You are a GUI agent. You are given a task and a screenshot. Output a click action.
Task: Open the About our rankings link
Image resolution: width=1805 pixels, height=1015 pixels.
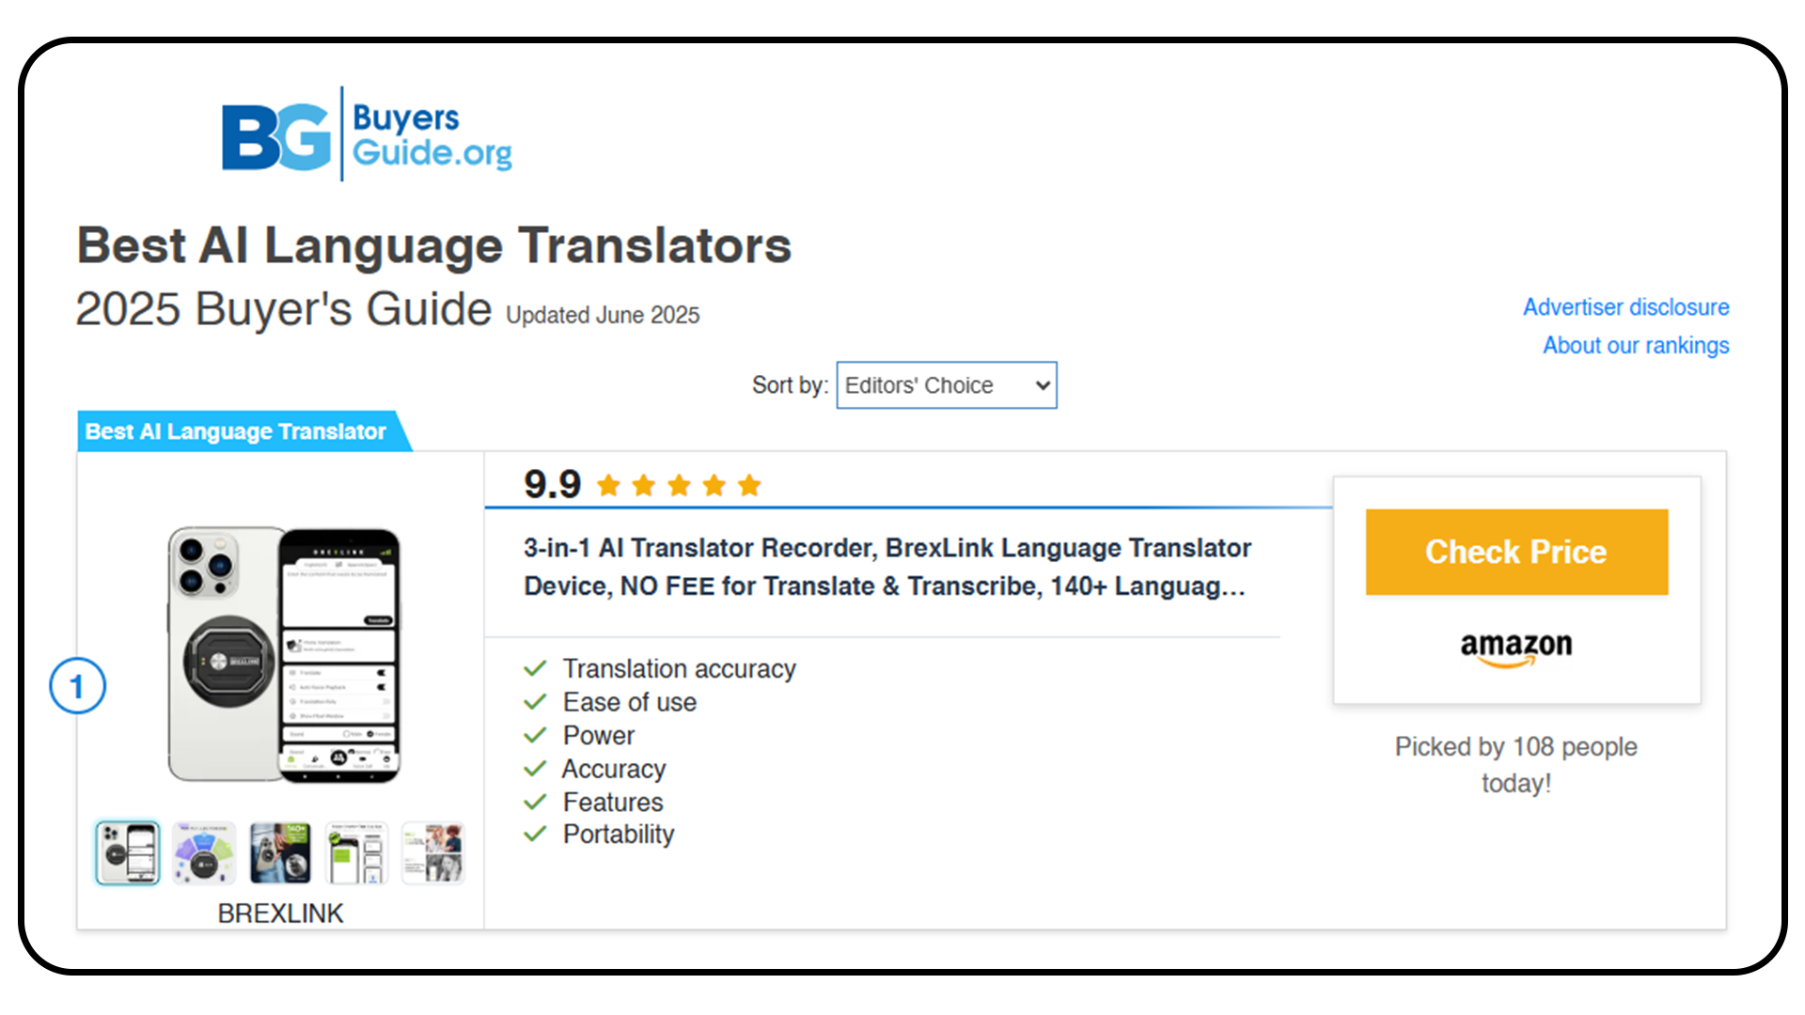click(x=1635, y=346)
